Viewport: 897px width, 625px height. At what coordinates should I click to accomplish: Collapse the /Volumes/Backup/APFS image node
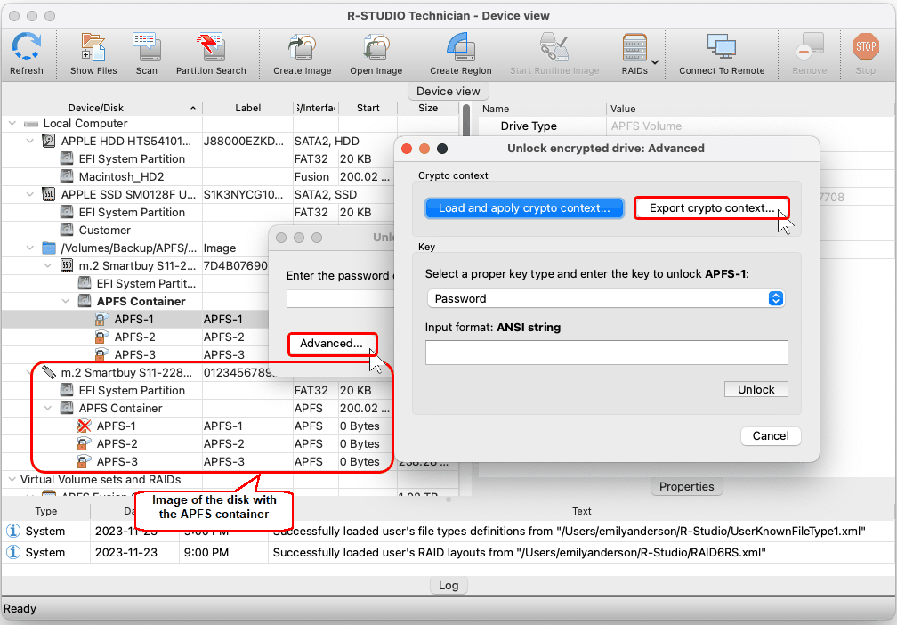30,248
